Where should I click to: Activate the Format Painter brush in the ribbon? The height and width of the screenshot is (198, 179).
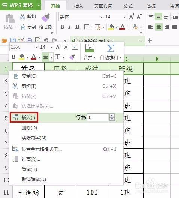46,18
